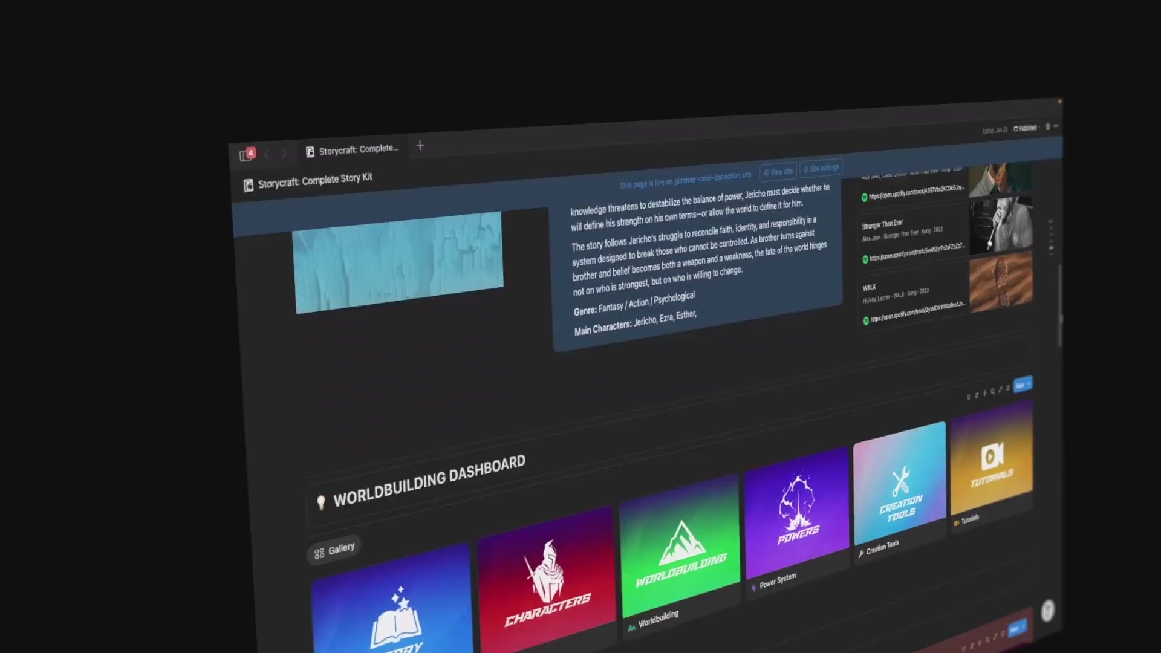Click the View site button
The height and width of the screenshot is (653, 1161).
pos(778,172)
